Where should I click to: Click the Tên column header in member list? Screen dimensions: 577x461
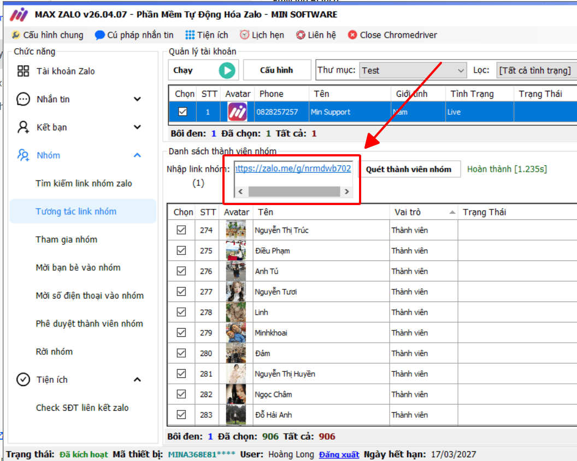tap(321, 213)
